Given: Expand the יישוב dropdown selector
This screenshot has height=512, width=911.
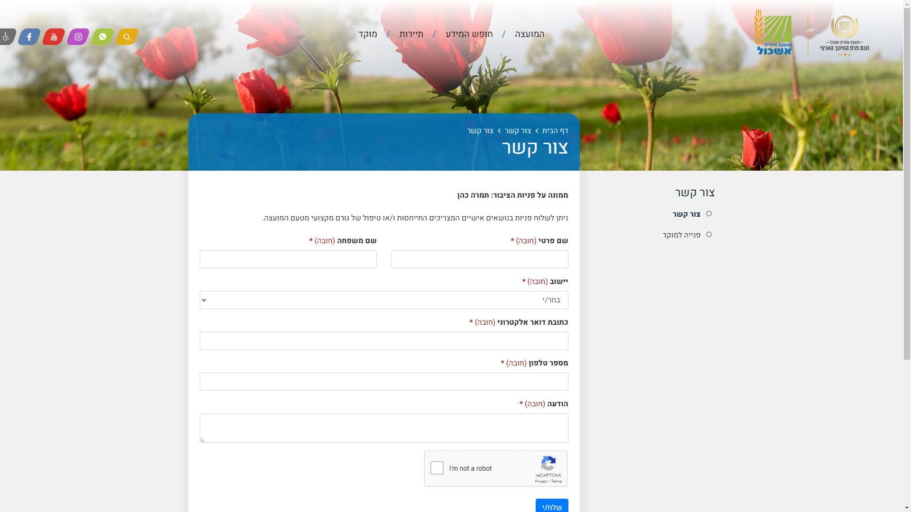Looking at the screenshot, I should click(383, 300).
